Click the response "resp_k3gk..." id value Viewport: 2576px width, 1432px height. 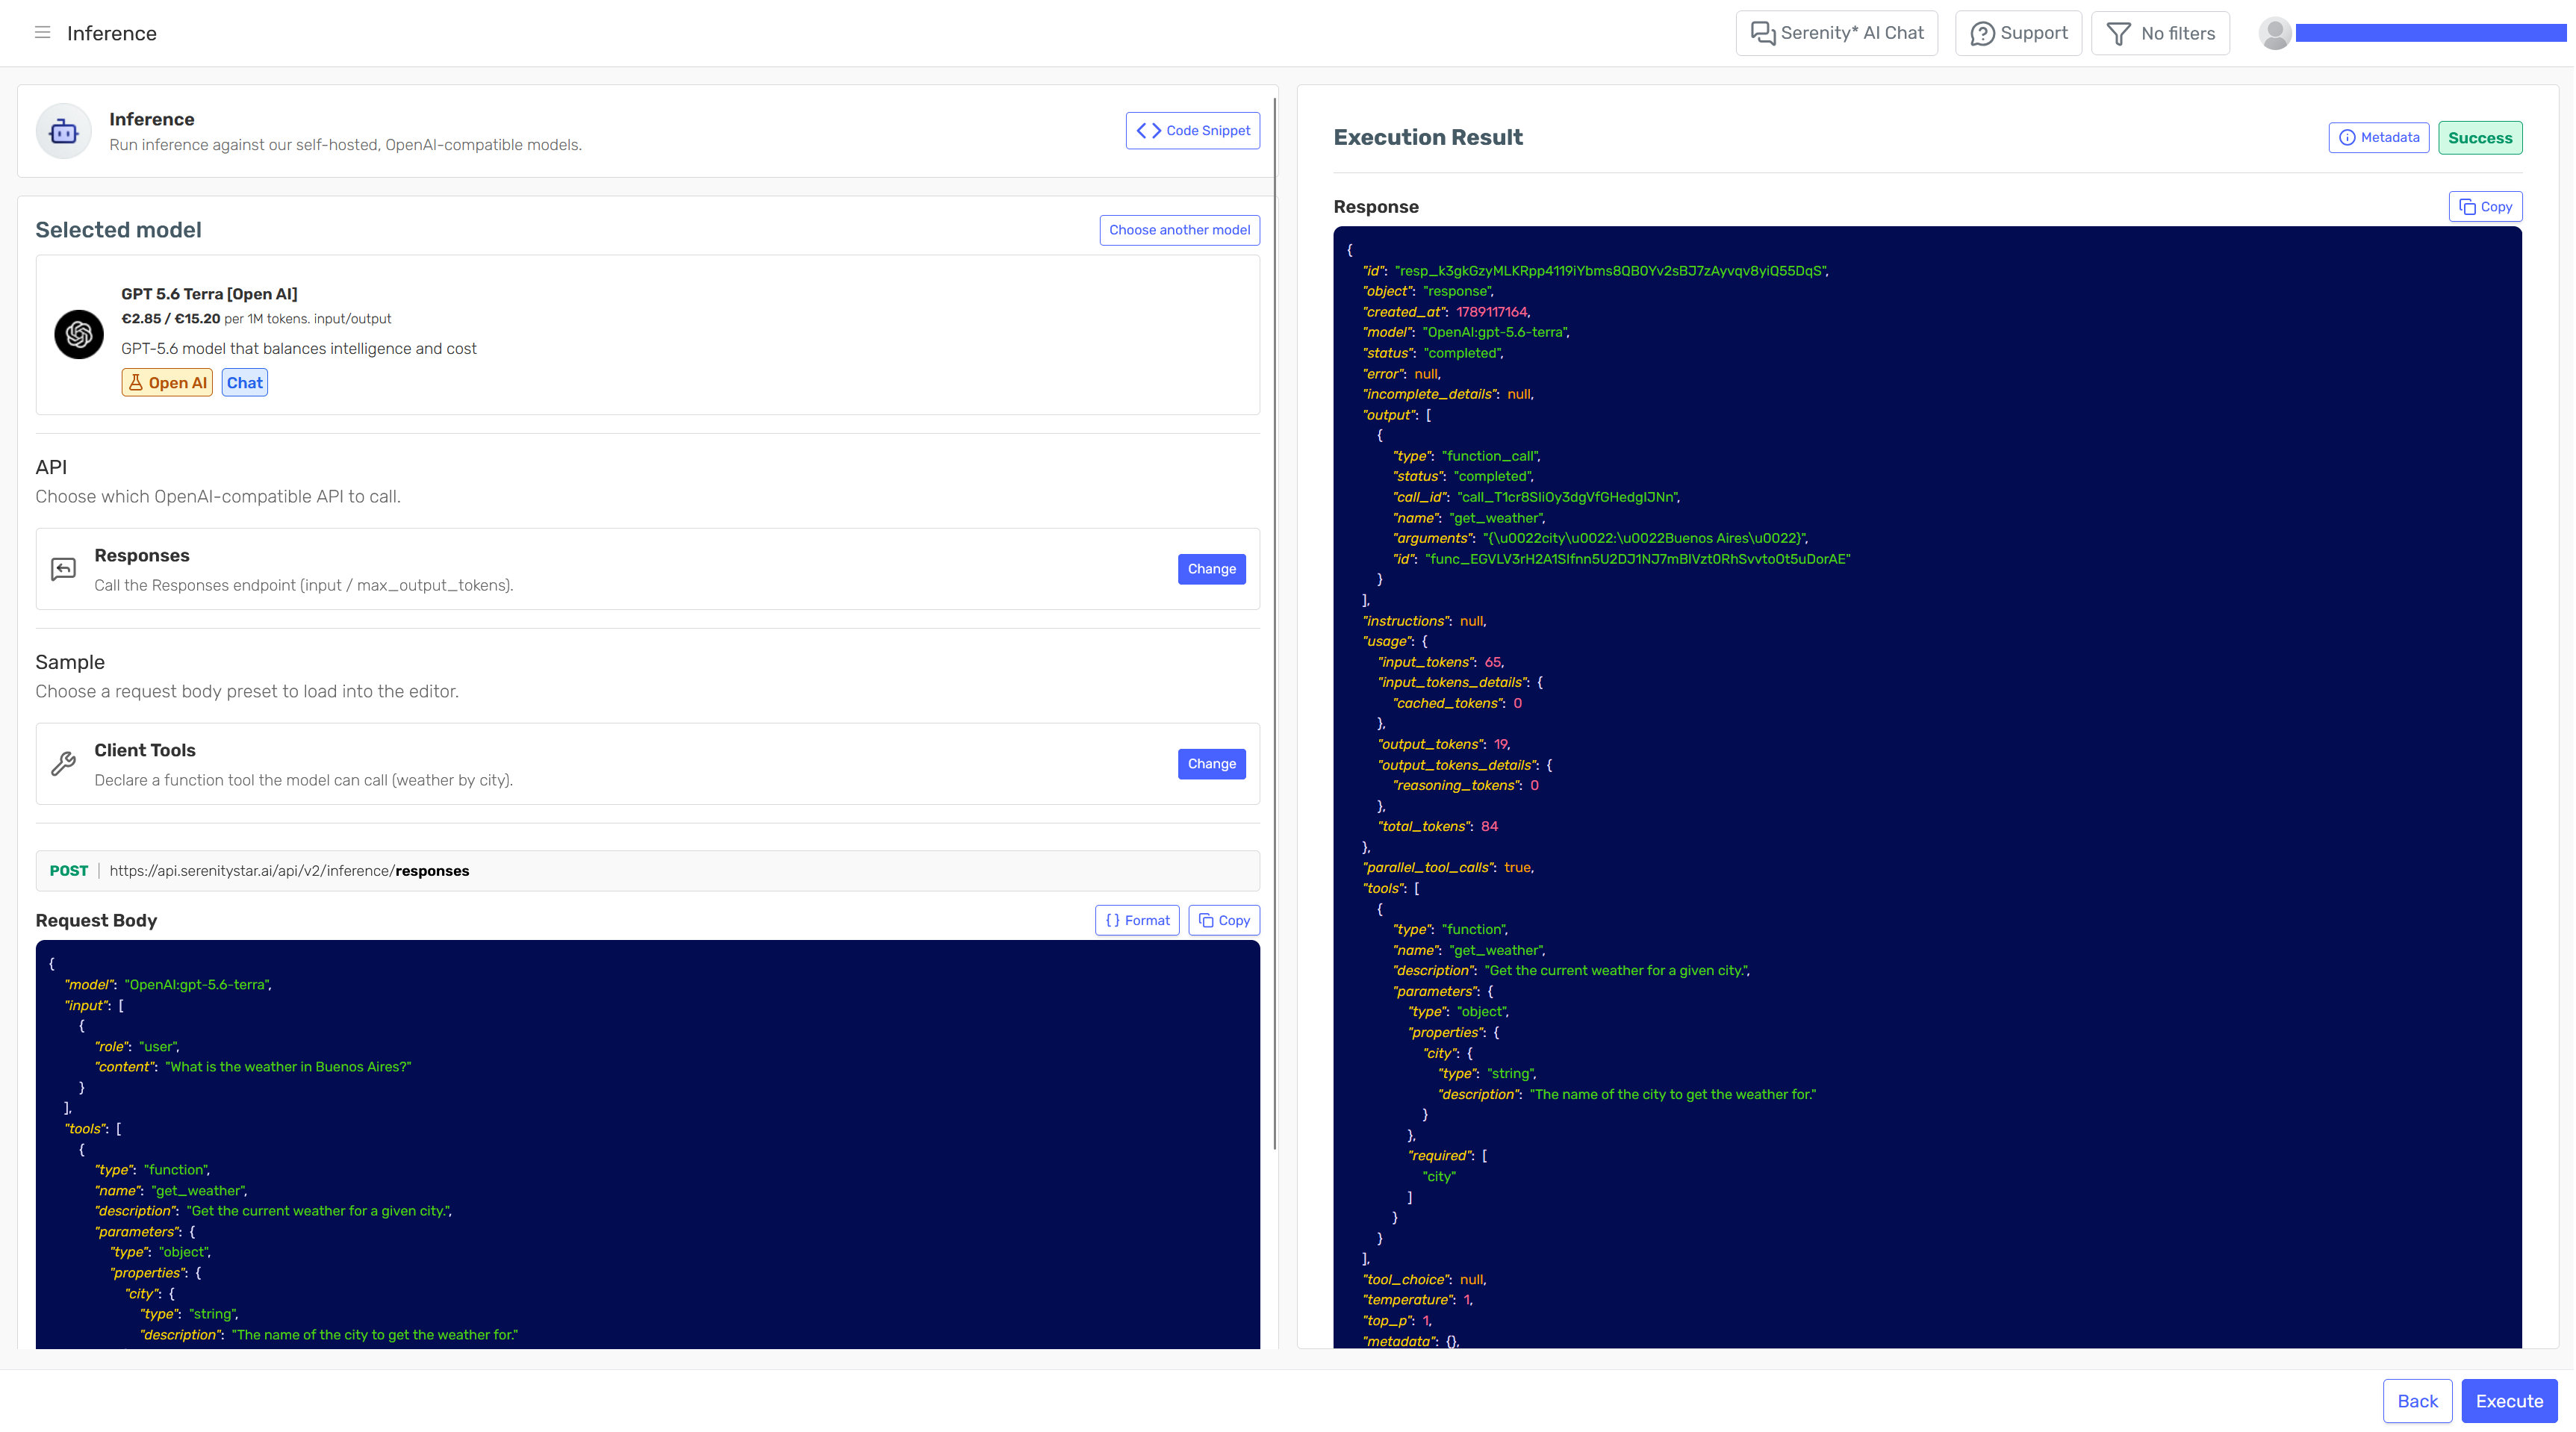pos(1610,271)
